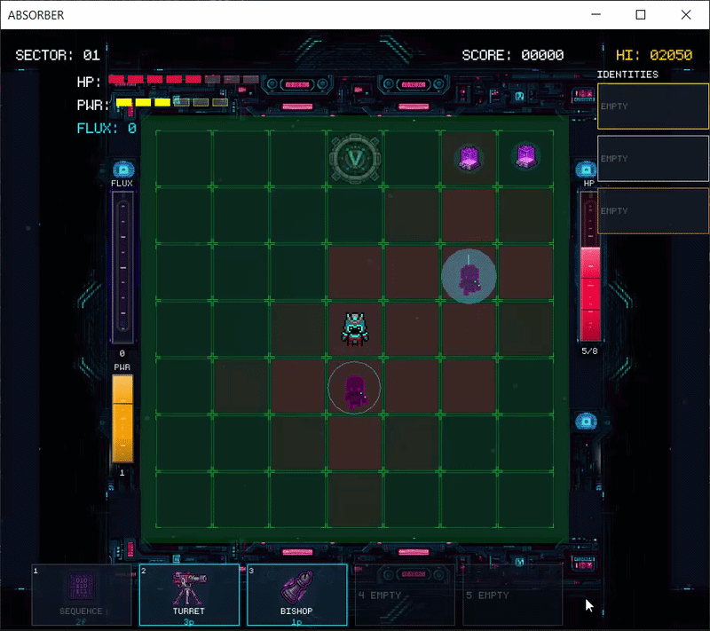Screen dimensions: 710x631
Task: Click the left purple crystal on top row
Action: tap(469, 158)
